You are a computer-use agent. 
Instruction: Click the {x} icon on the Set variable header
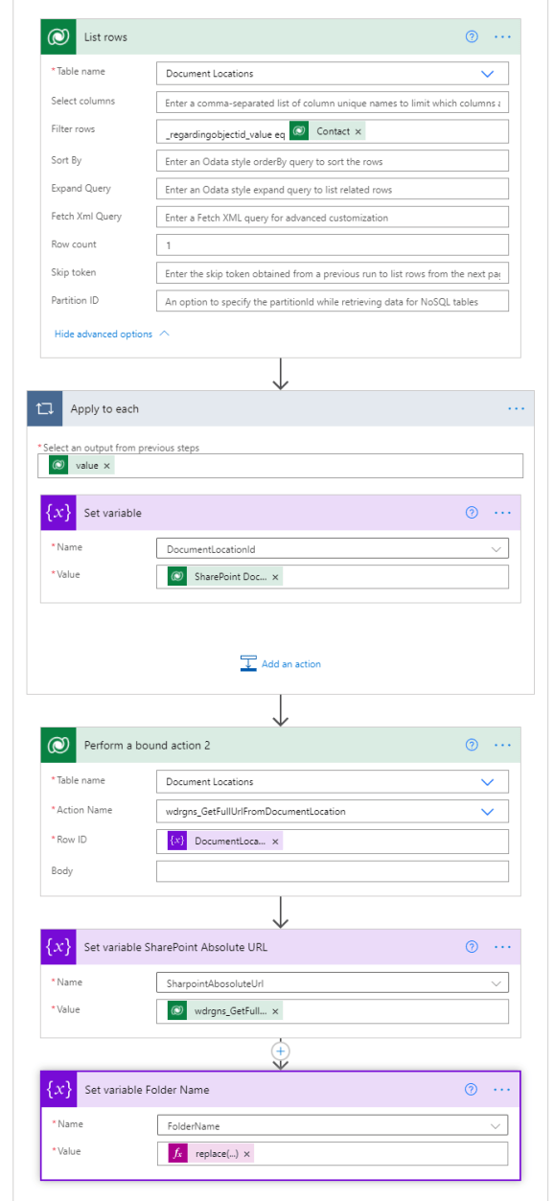tap(59, 513)
